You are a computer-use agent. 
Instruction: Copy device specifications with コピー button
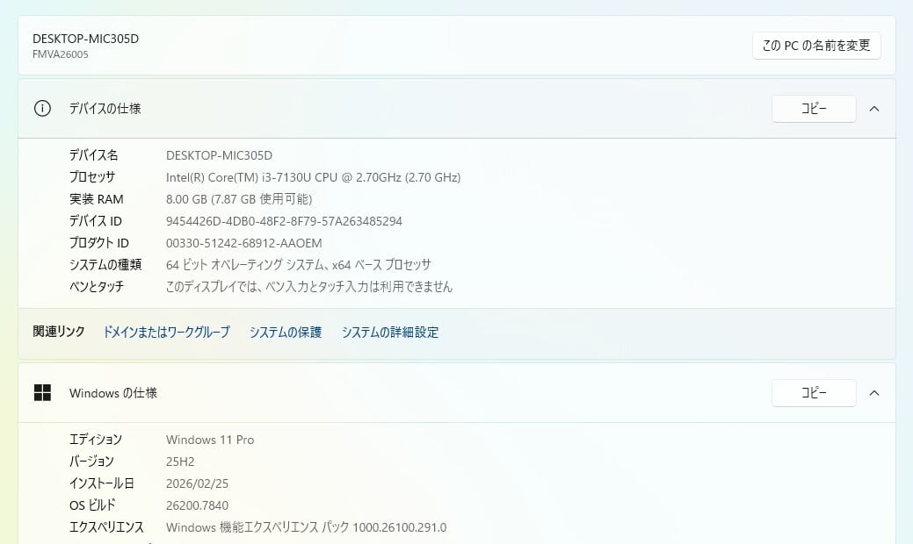click(814, 109)
